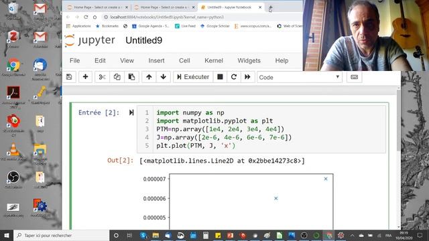This screenshot has width=429, height=241.
Task: Open the cell type dropdown showing Code
Action: (x=300, y=78)
